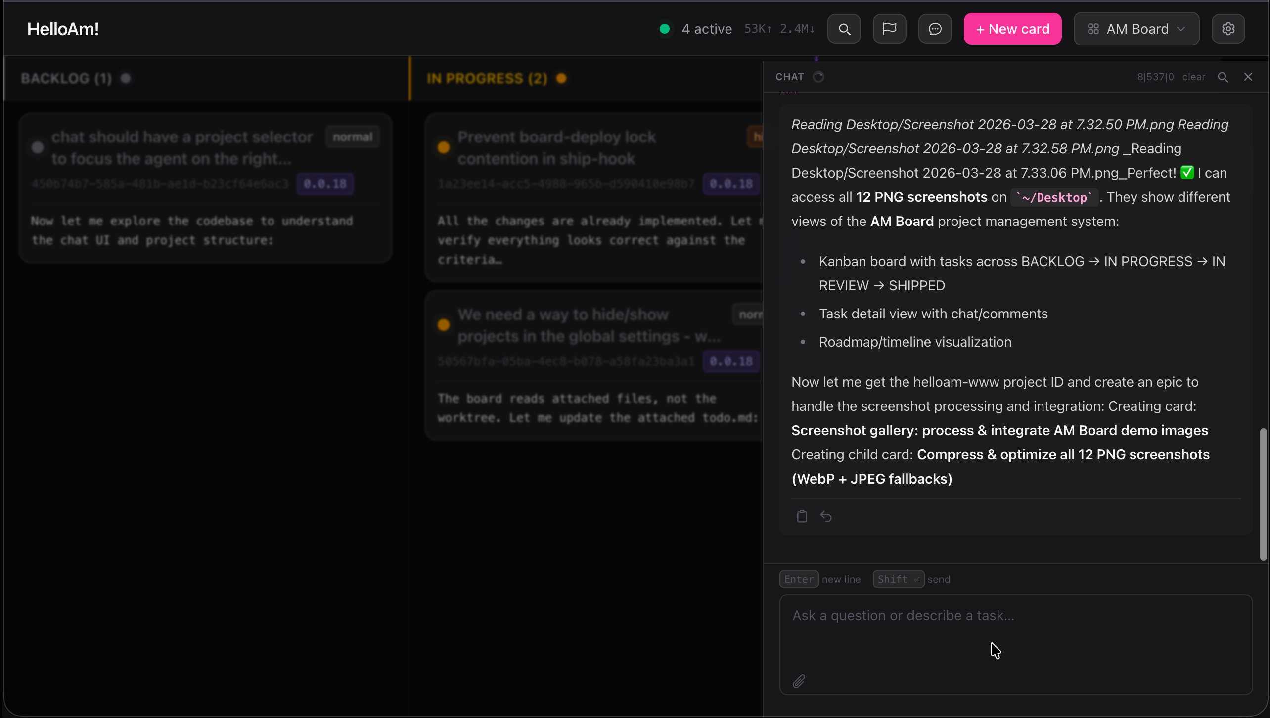Screen dimensions: 1270x718
Task: Create a card with New card button
Action: pos(1012,29)
